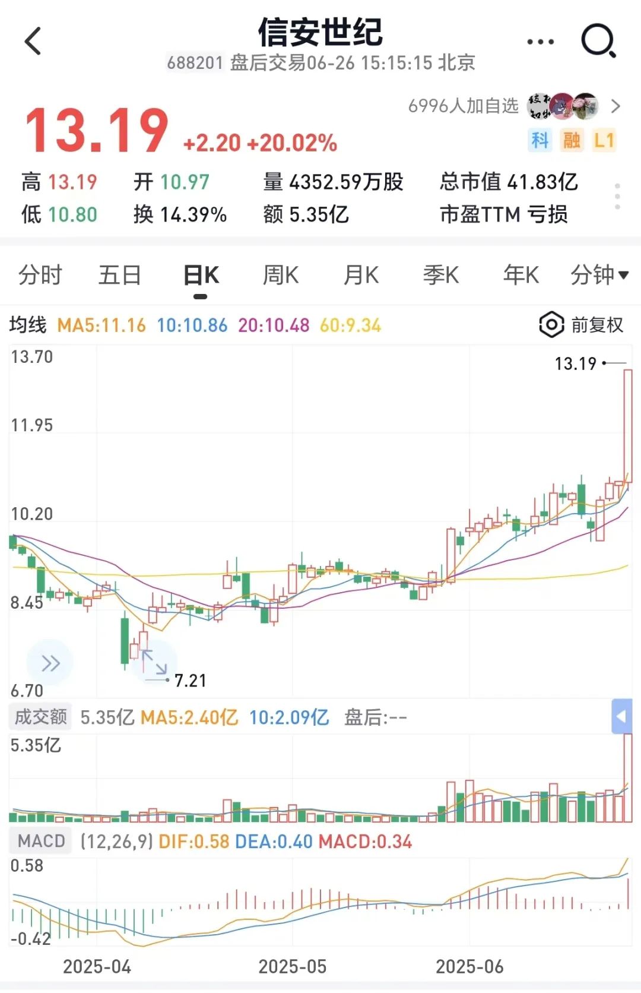Tap the price change +2.20

click(212, 143)
